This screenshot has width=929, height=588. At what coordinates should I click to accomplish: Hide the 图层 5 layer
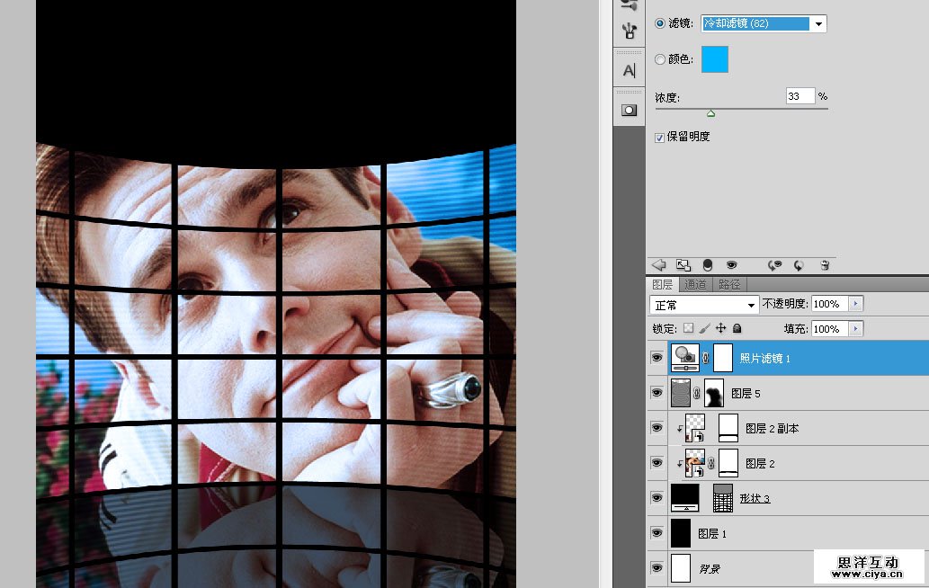point(657,393)
